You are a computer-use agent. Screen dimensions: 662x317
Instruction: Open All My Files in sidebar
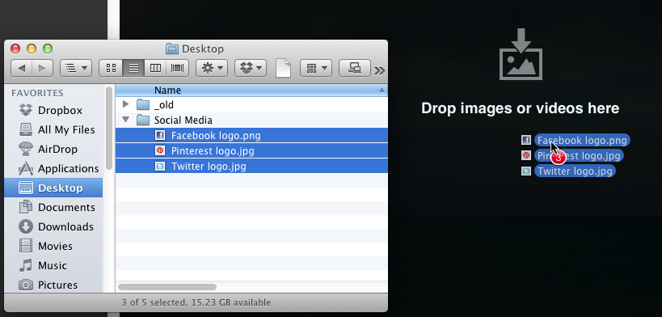(53, 129)
